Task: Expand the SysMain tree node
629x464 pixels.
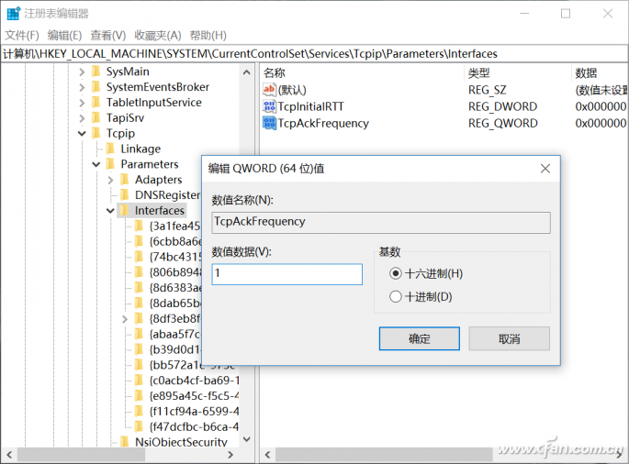Action: coord(82,72)
